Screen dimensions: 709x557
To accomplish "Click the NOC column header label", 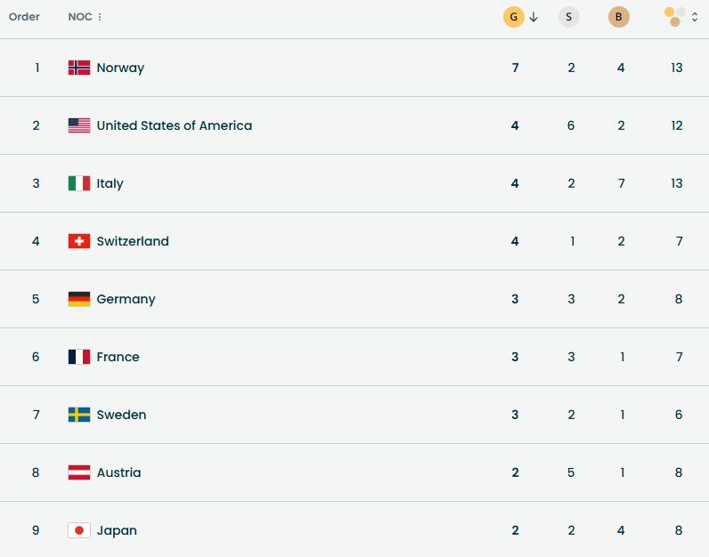I will (x=80, y=17).
